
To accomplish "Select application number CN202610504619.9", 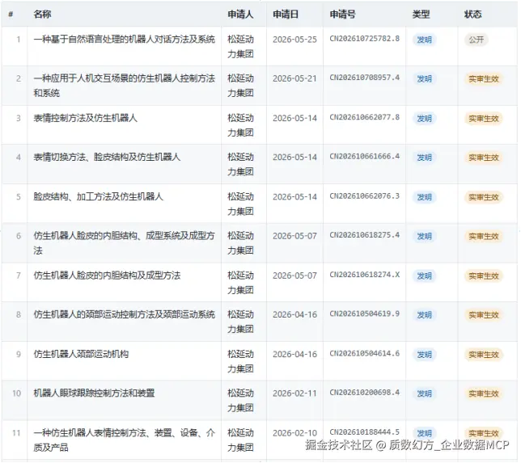I will point(365,314).
